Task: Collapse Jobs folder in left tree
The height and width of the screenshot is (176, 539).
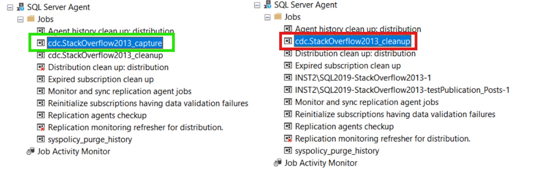Action: pos(21,20)
